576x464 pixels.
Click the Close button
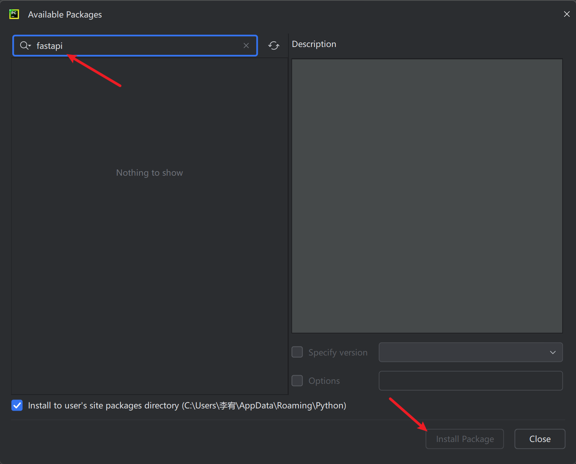pyautogui.click(x=540, y=439)
